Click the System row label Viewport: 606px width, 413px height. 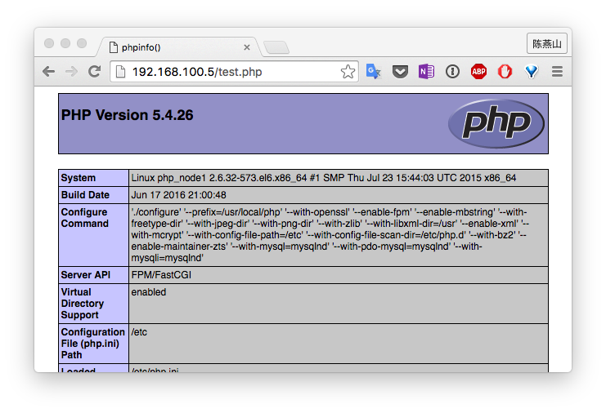pos(78,178)
